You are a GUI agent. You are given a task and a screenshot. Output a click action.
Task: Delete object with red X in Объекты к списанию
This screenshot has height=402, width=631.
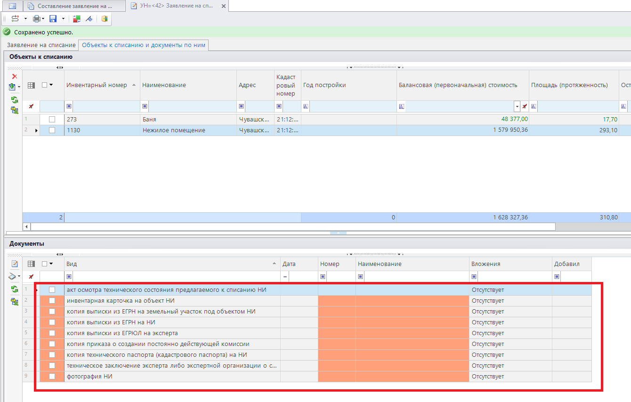tap(15, 76)
